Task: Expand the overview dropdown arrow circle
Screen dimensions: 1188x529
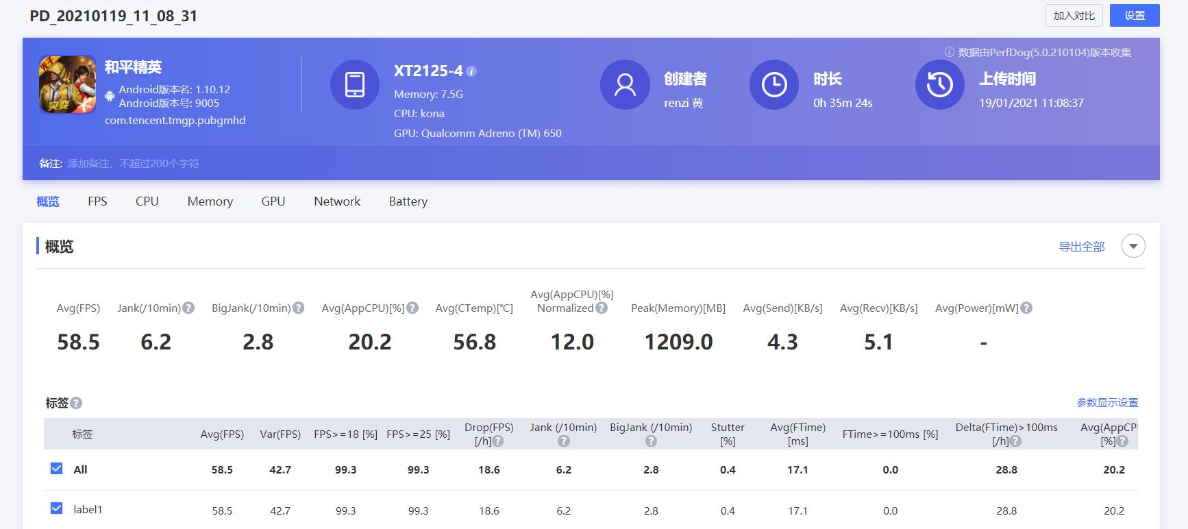Action: click(1133, 246)
